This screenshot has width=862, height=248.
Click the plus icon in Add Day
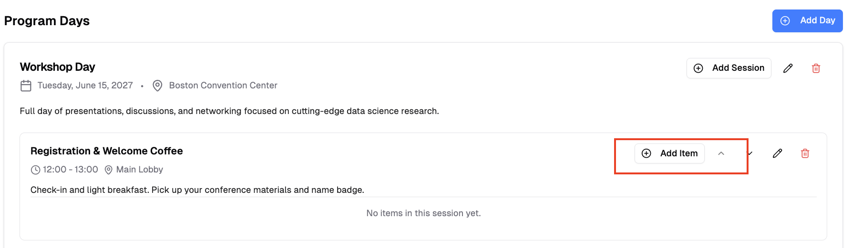click(x=785, y=21)
